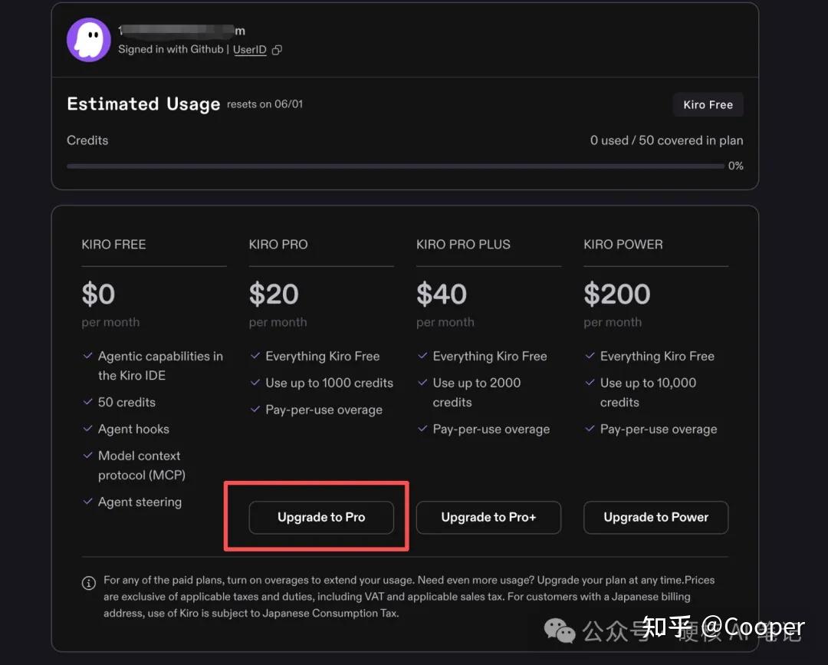Screen dimensions: 828x665
Task: Select the KIRO PRO PLUS plan heading
Action: pos(463,245)
